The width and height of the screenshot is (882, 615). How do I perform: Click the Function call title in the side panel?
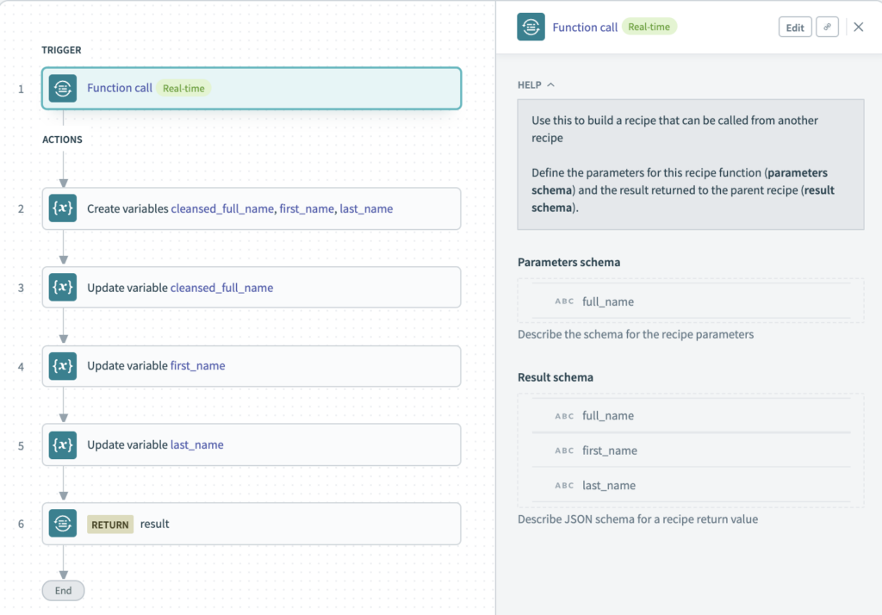pos(585,27)
